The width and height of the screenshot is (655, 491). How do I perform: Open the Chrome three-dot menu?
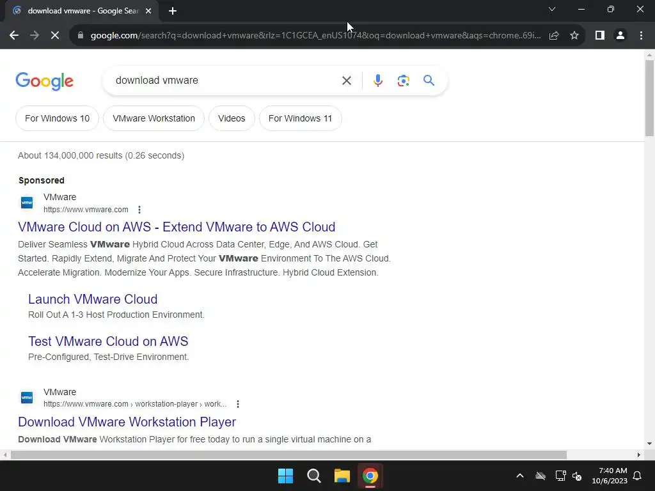click(x=641, y=36)
